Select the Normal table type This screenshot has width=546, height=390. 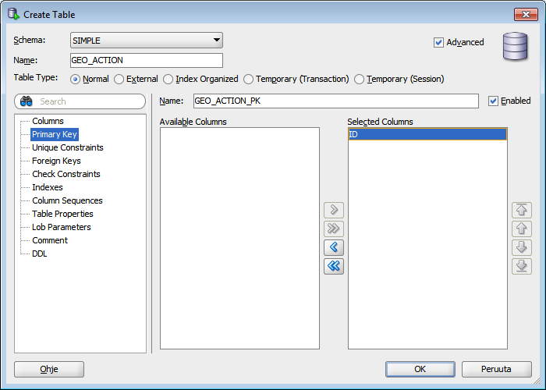[75, 80]
